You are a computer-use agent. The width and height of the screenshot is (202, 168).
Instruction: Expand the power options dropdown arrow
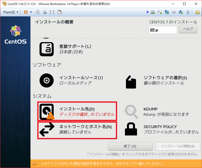31,12
